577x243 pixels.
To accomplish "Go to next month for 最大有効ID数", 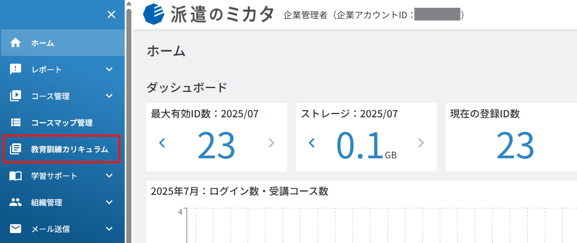I will click(x=271, y=143).
